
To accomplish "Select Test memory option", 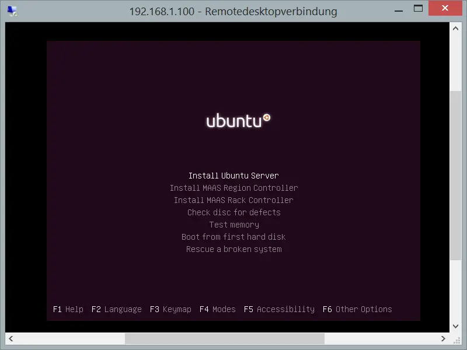I will click(x=234, y=225).
